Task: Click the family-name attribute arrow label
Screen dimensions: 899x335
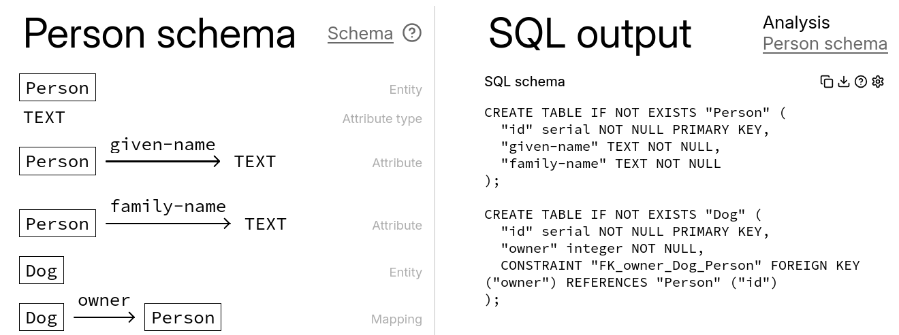Action: (x=168, y=206)
